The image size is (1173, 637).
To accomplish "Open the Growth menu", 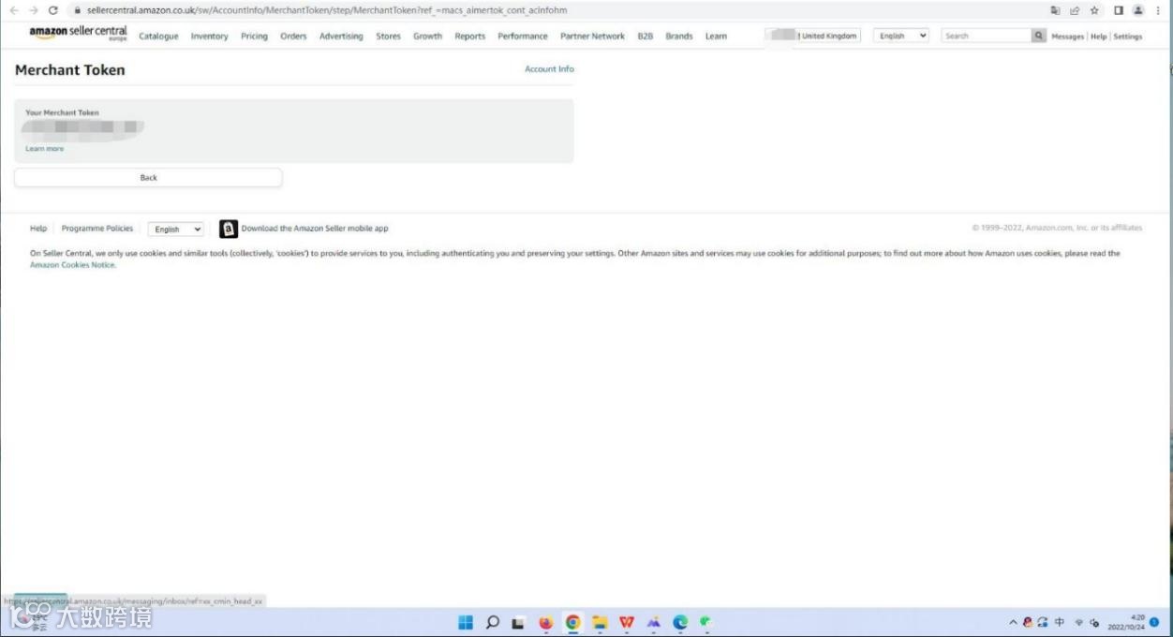I will (427, 37).
